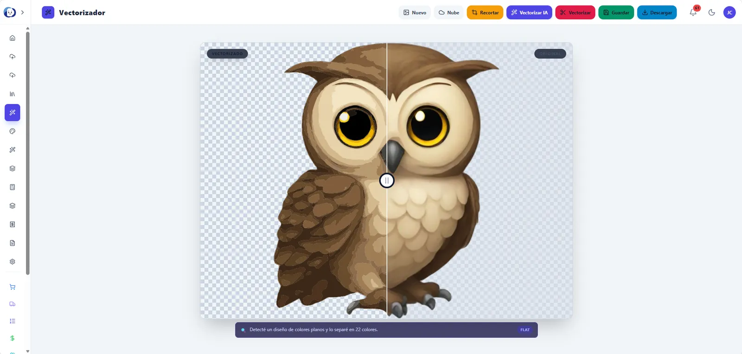Click the orange Recortar button

click(x=485, y=13)
